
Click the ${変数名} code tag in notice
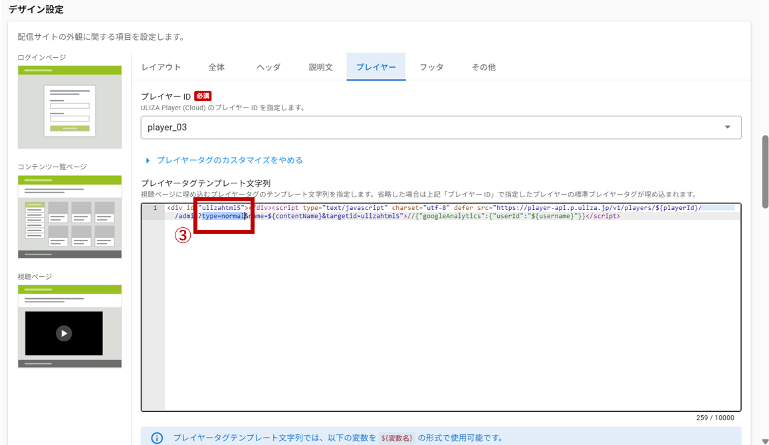point(396,438)
